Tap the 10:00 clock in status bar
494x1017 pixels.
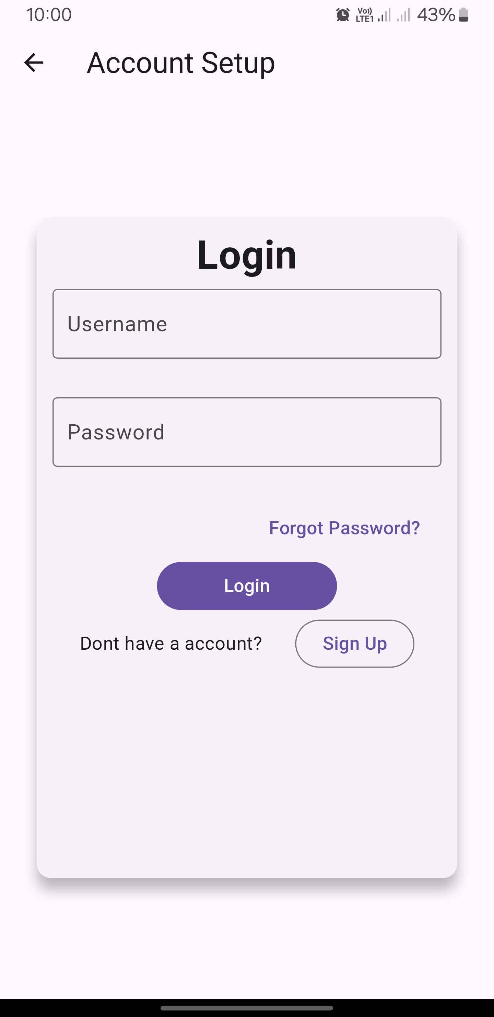49,15
